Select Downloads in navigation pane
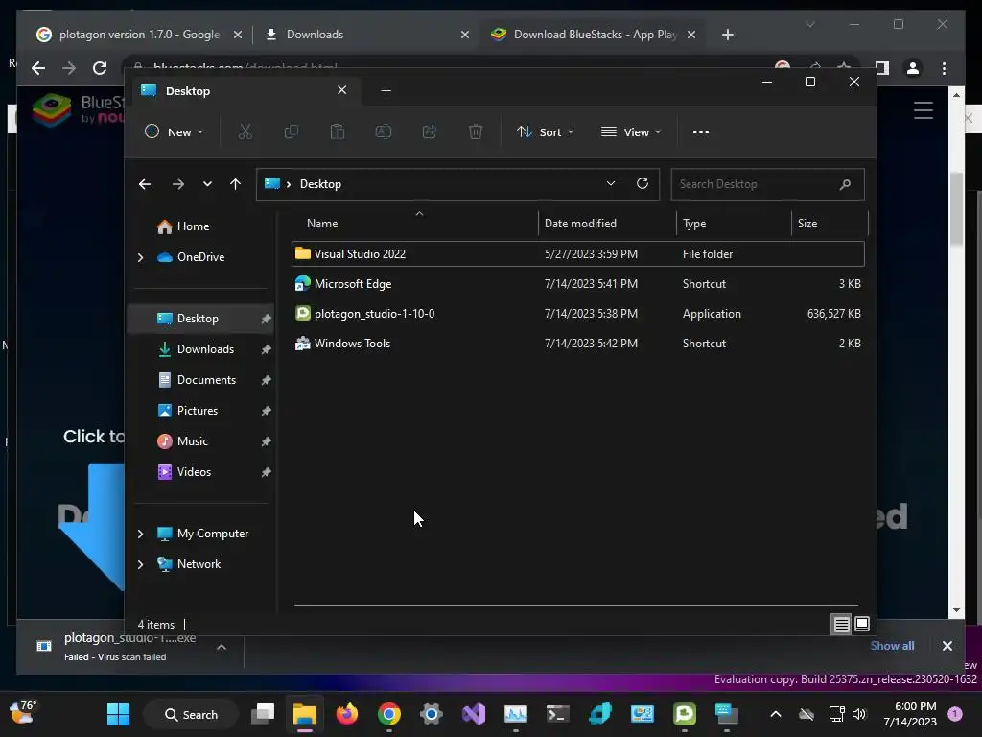The height and width of the screenshot is (737, 982). tap(205, 349)
